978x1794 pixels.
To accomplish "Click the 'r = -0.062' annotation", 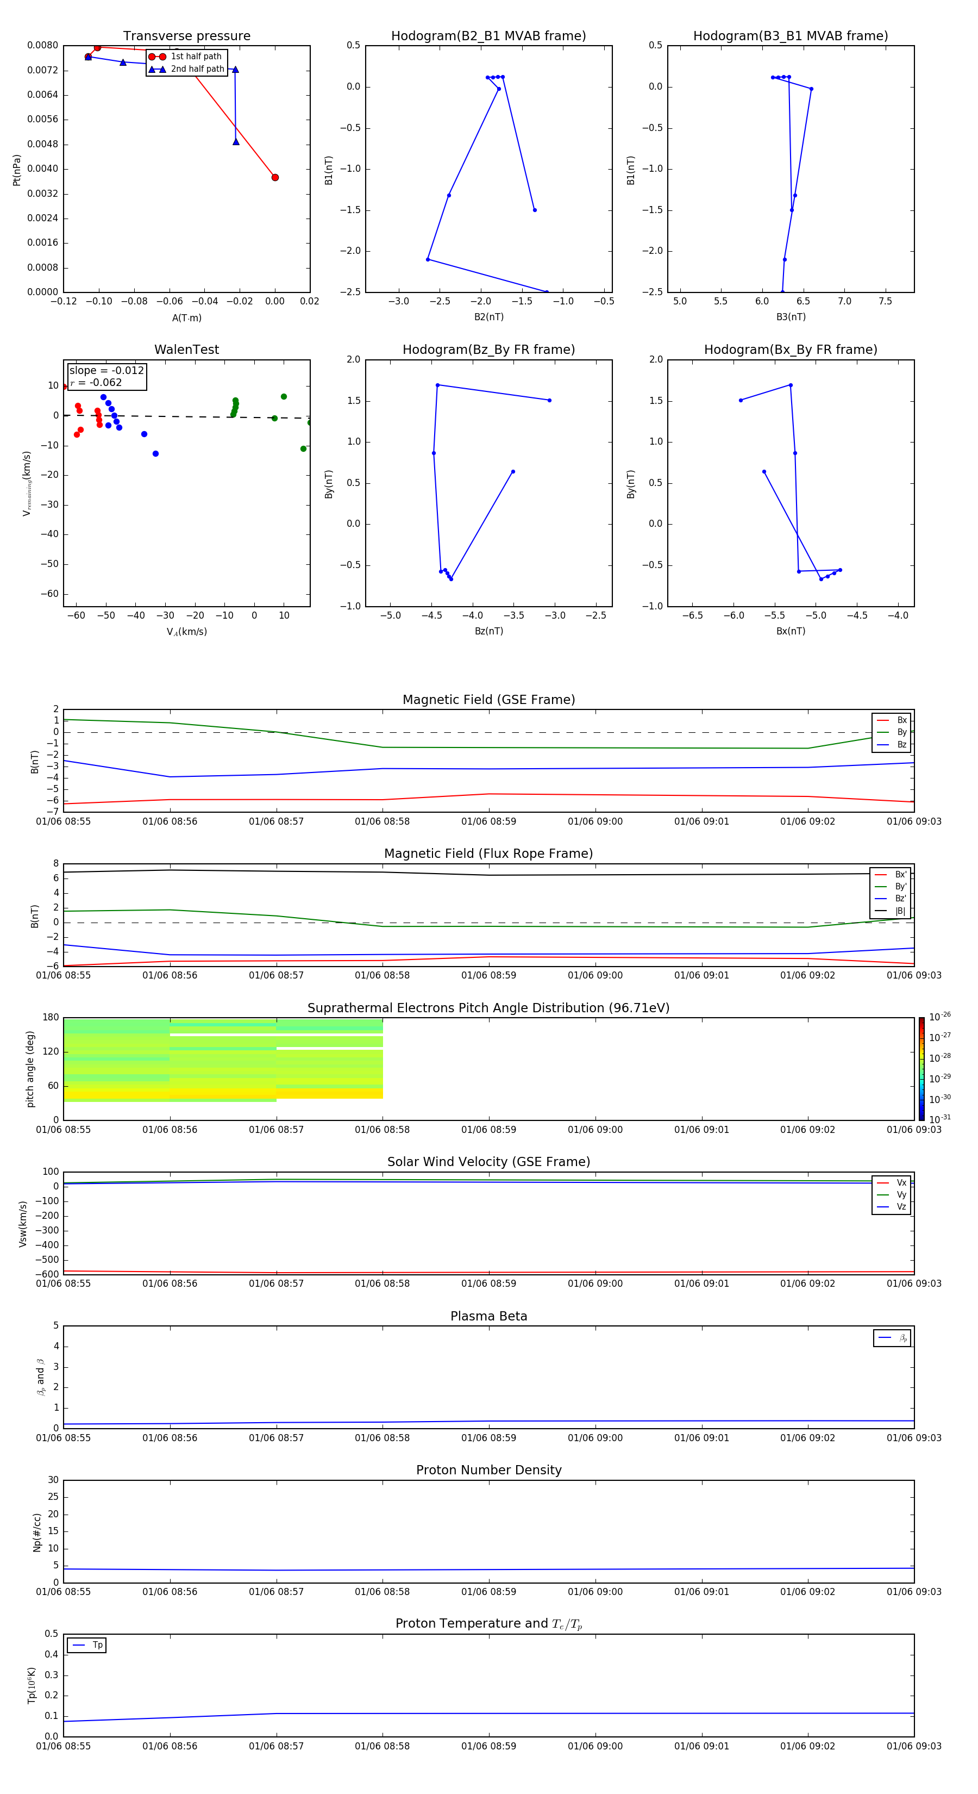I will [96, 382].
